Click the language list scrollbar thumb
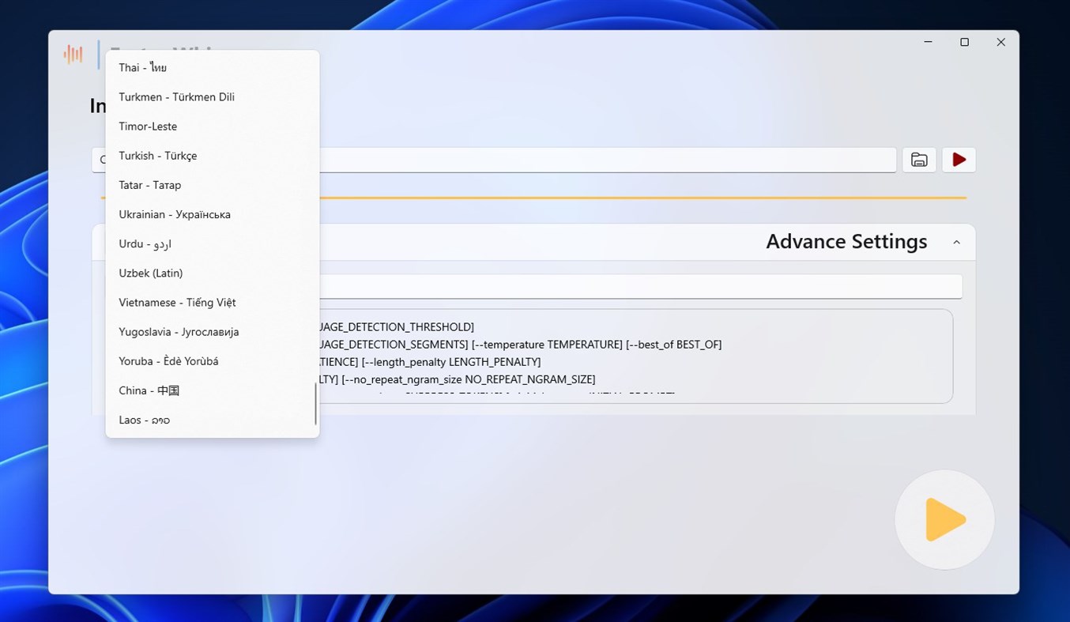This screenshot has height=622, width=1070. 315,404
